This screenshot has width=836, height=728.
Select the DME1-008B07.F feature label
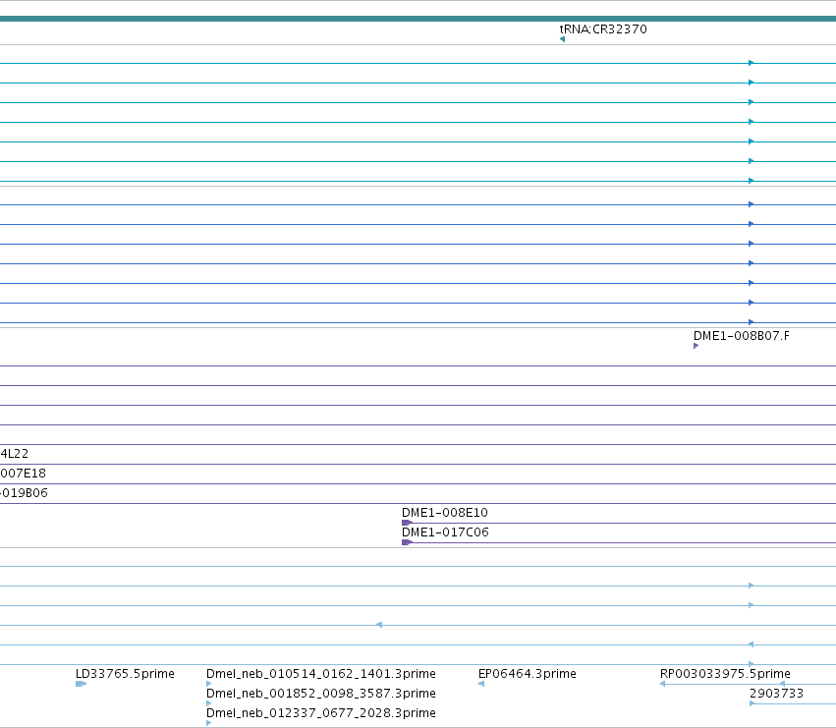click(741, 336)
